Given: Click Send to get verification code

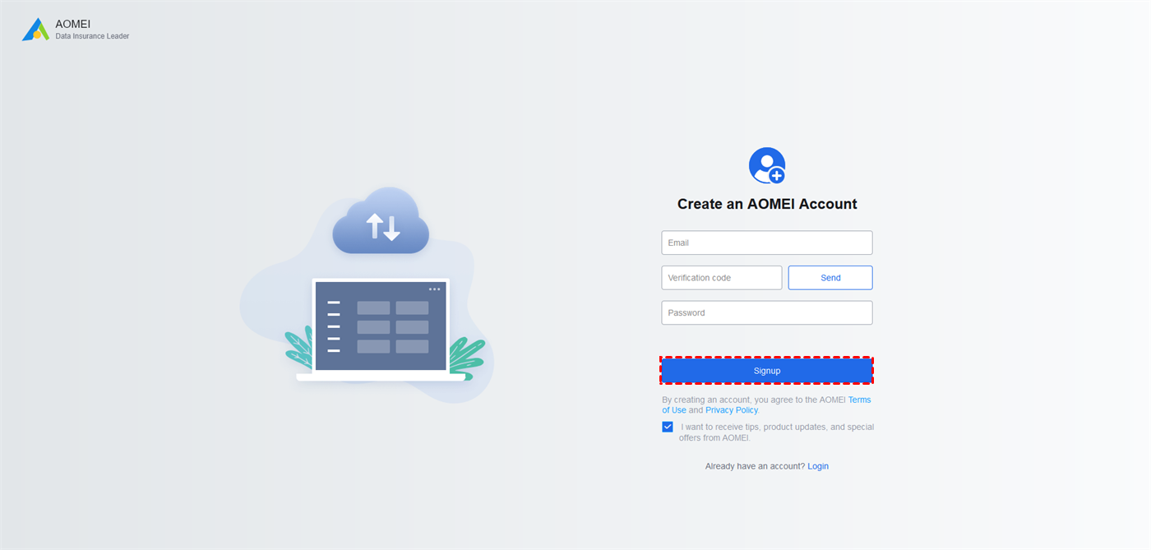Looking at the screenshot, I should [x=830, y=278].
